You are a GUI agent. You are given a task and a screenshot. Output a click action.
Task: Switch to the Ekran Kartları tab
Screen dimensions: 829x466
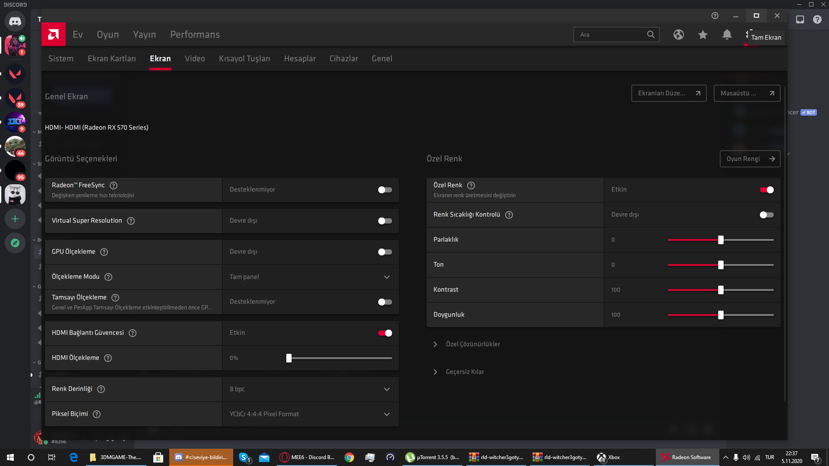(111, 59)
